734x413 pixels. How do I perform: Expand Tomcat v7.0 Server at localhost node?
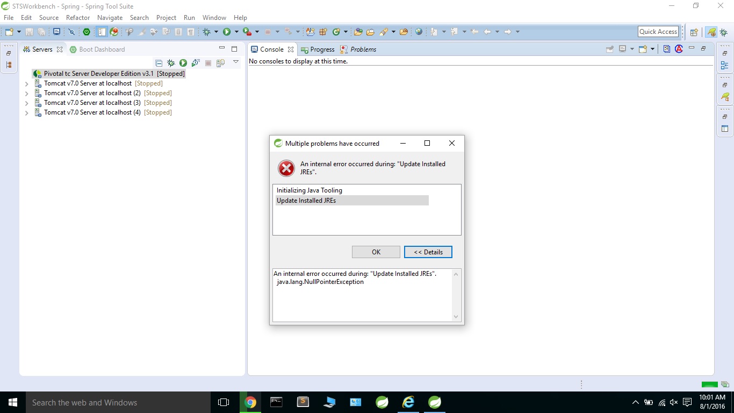(27, 84)
